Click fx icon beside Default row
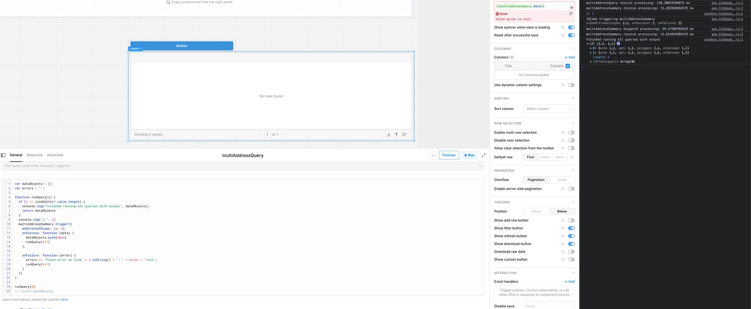 [x=572, y=157]
